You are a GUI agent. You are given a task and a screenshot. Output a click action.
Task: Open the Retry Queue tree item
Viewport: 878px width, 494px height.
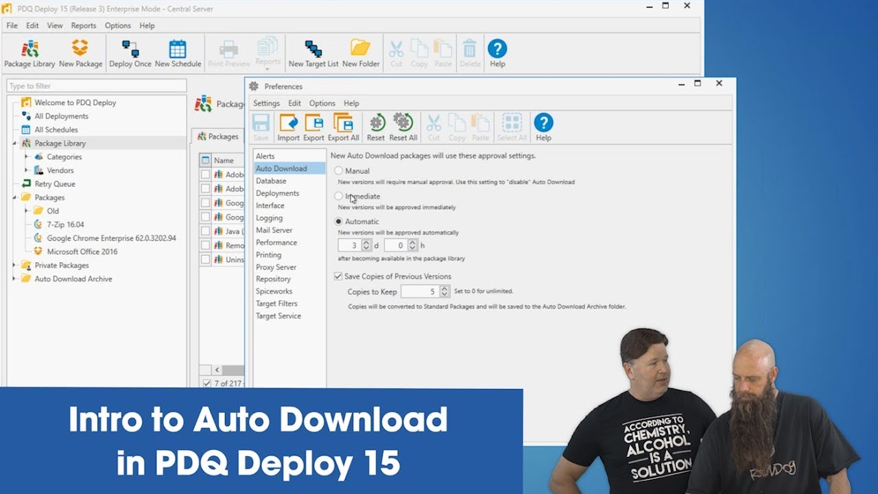tap(55, 184)
